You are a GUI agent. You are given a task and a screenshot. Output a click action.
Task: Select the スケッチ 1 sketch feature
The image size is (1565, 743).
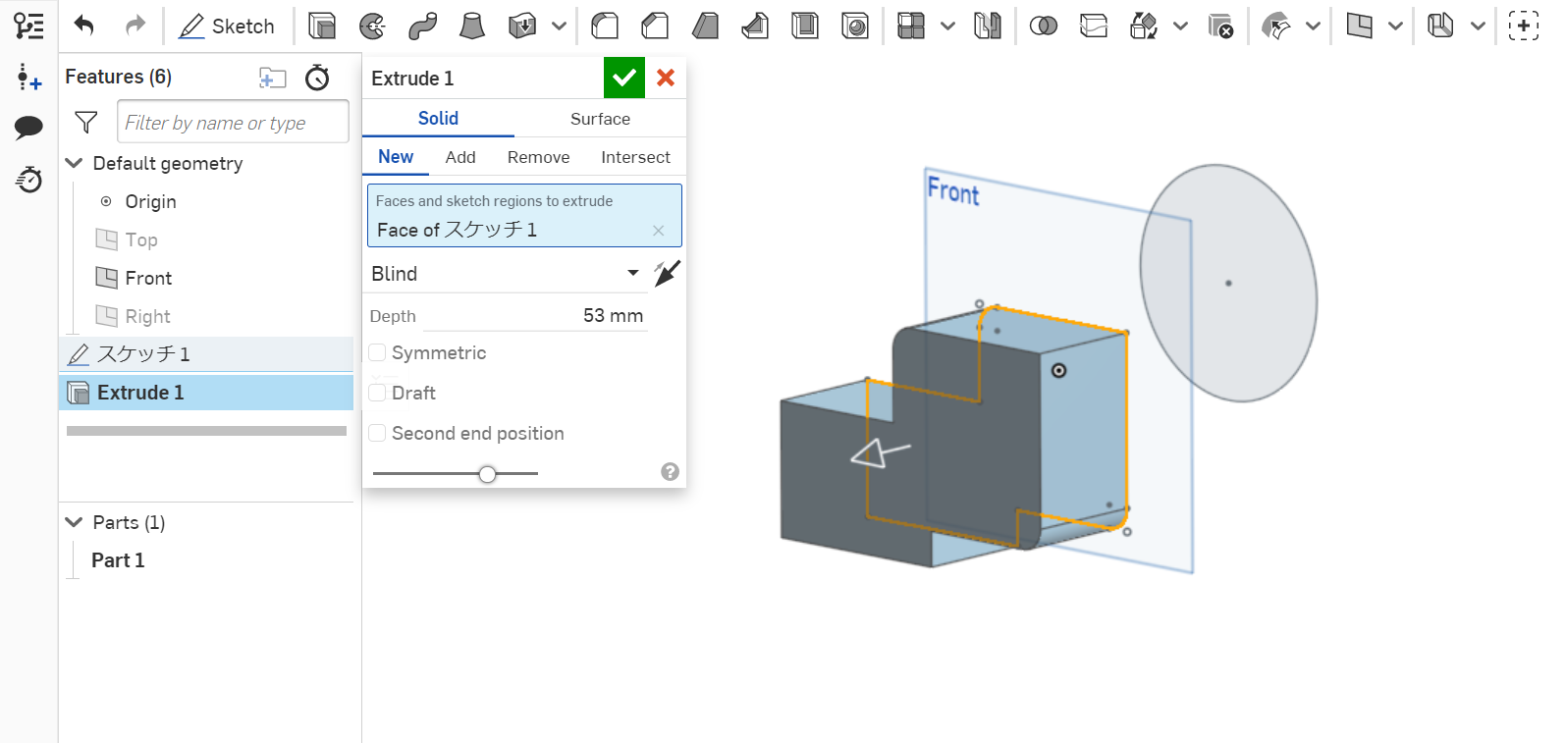click(206, 354)
